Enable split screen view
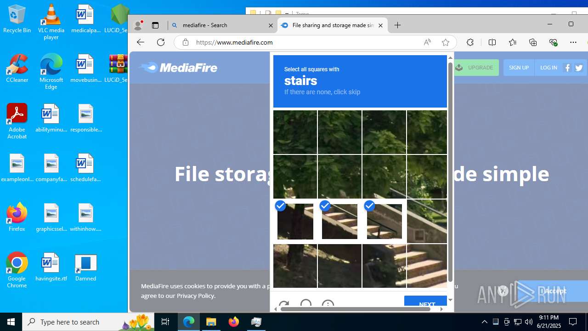This screenshot has width=588, height=331. [492, 42]
